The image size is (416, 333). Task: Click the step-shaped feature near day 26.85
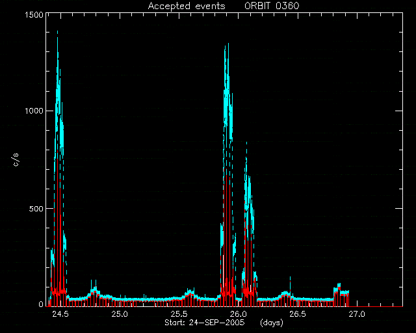pos(341,291)
